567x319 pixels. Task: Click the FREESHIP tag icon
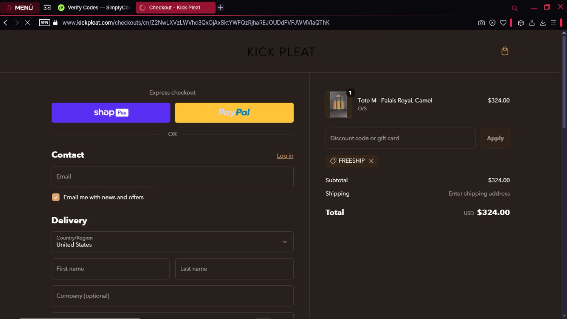pos(333,161)
